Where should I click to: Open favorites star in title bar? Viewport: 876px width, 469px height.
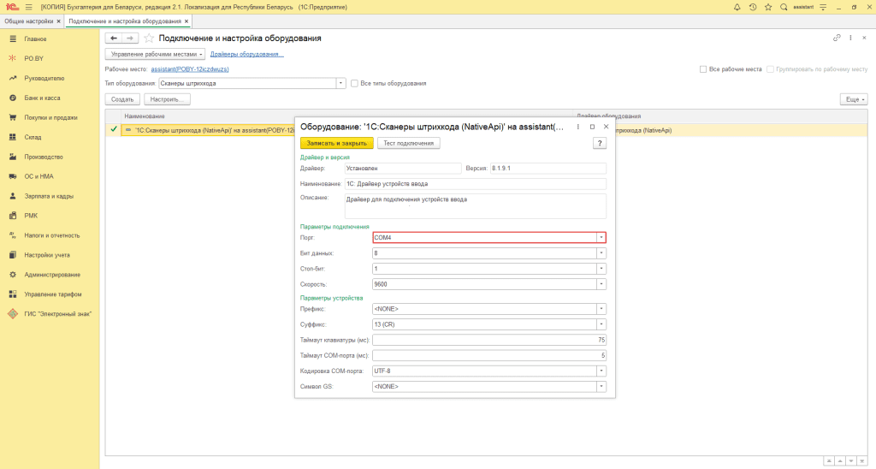click(x=767, y=6)
